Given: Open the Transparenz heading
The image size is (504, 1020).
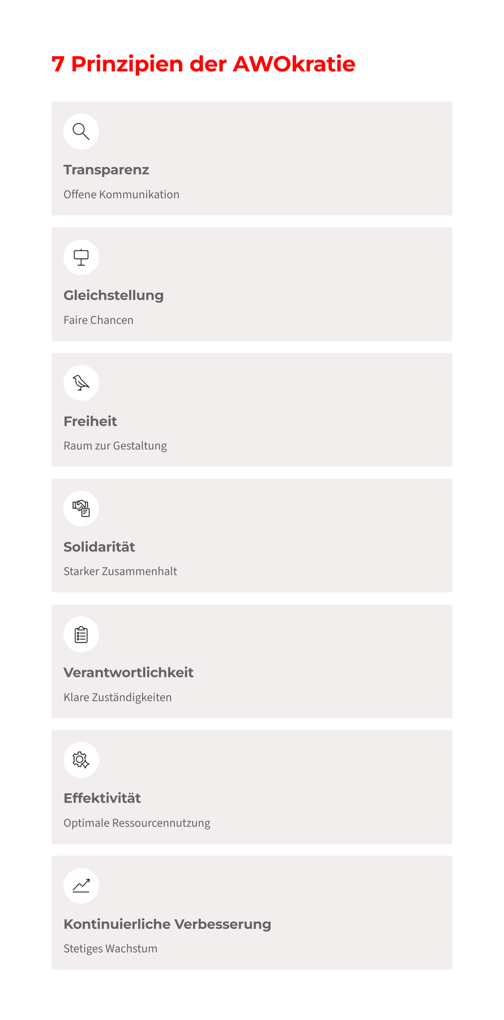Looking at the screenshot, I should (106, 169).
